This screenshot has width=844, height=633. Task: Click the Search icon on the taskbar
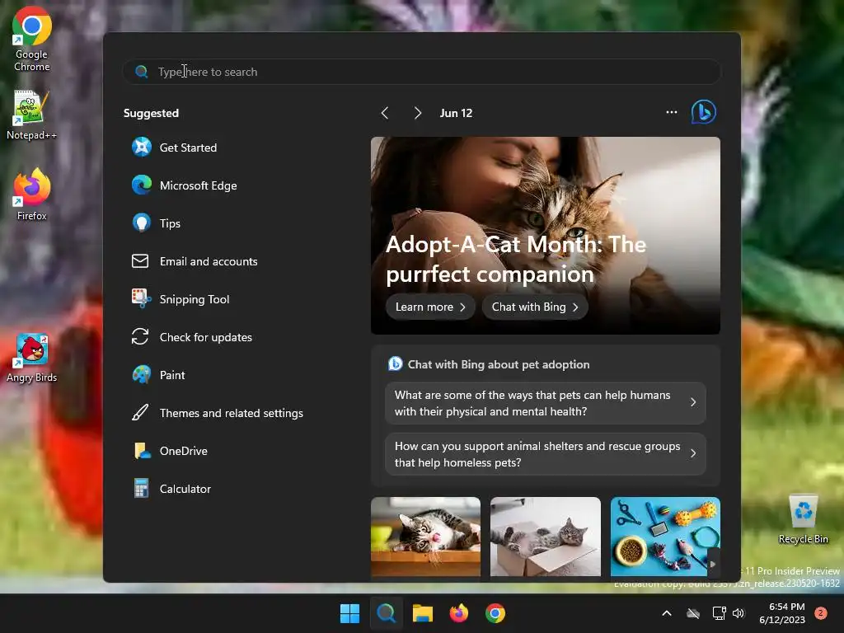[x=386, y=613]
